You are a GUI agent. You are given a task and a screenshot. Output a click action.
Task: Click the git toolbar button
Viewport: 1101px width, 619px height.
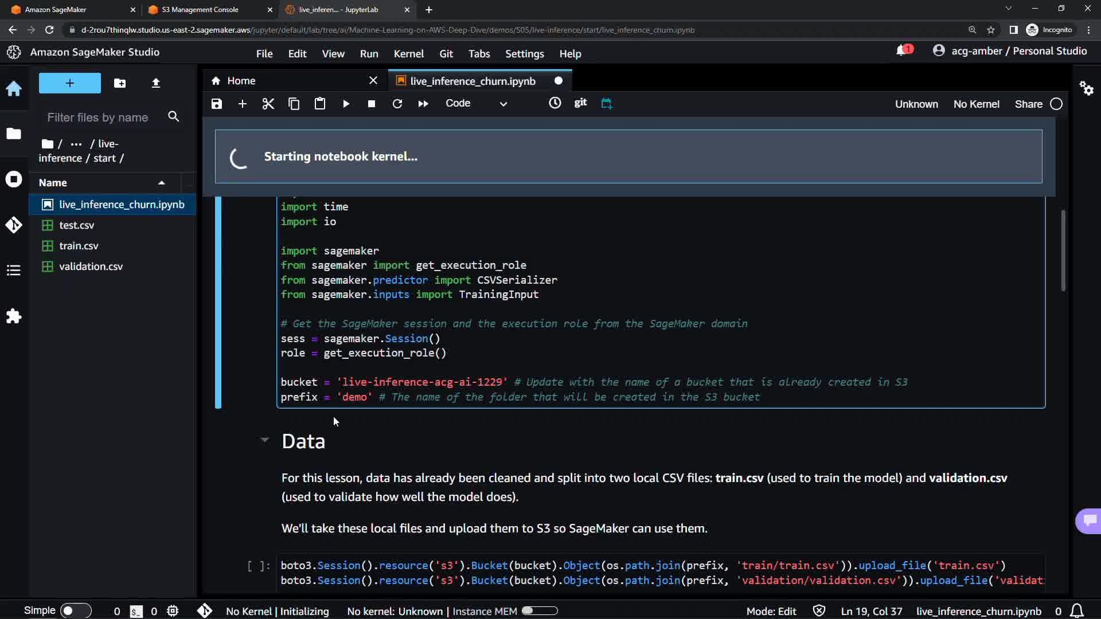pyautogui.click(x=580, y=103)
